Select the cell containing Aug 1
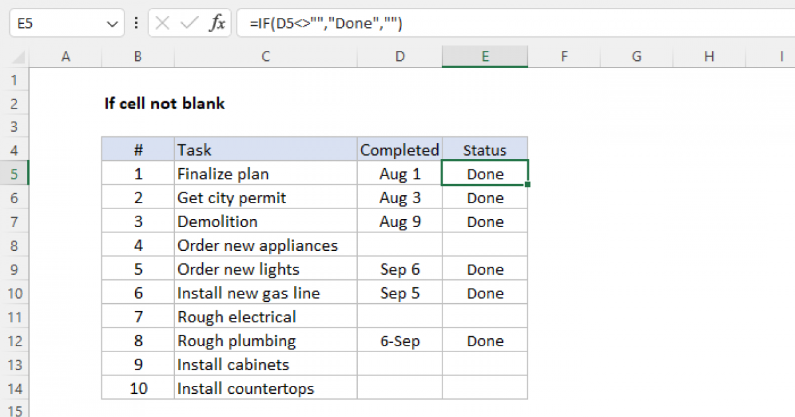Viewport: 795px width, 417px height. 399,173
